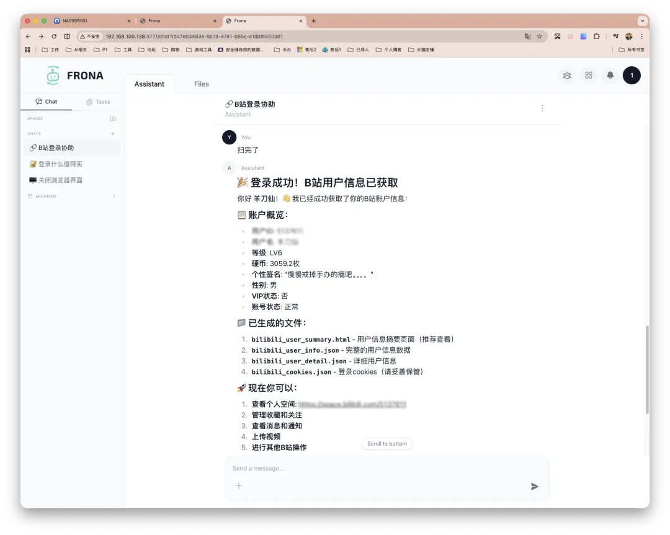Open the 售后1 bookmark
The width and height of the screenshot is (670, 535).
(331, 50)
